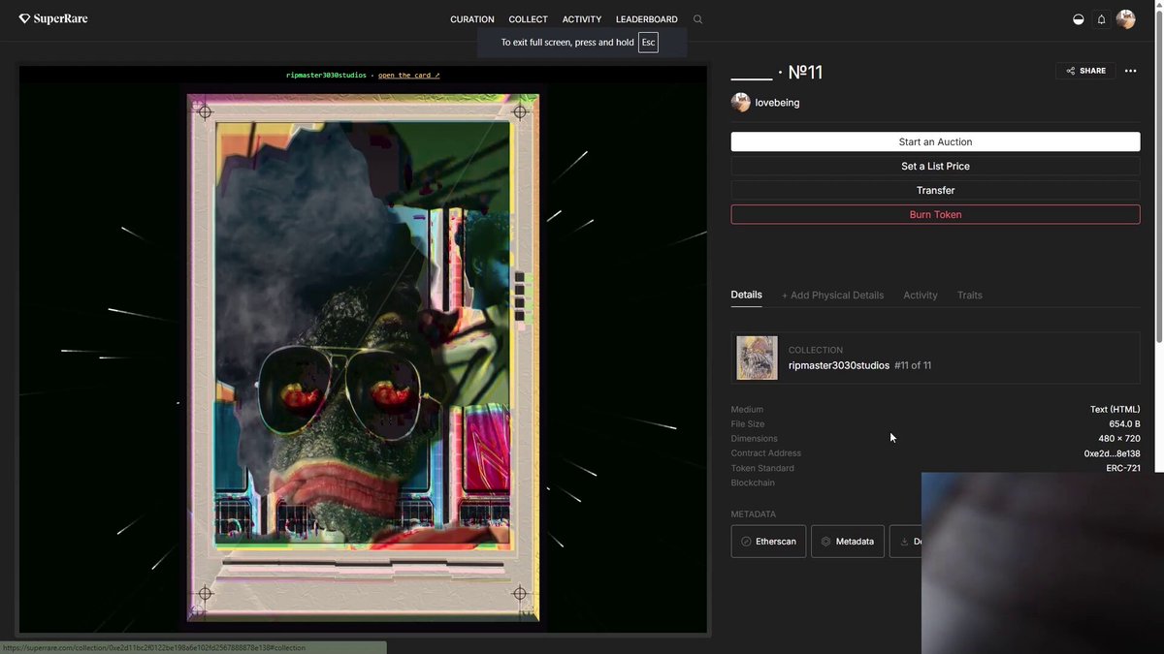Click the "open the card" link
1164x654 pixels.
[408, 75]
